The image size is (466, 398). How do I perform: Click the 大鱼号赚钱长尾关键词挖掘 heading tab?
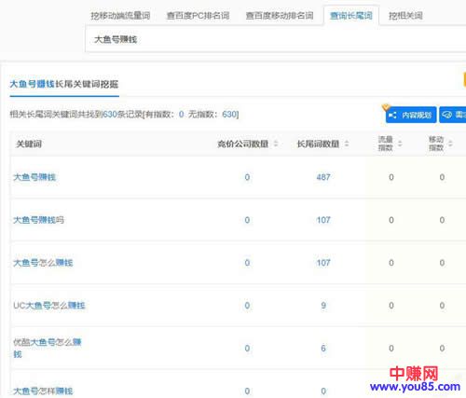tap(64, 84)
